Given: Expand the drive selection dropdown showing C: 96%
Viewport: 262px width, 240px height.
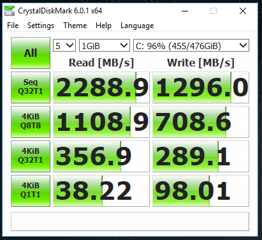Looking at the screenshot, I should click(191, 45).
